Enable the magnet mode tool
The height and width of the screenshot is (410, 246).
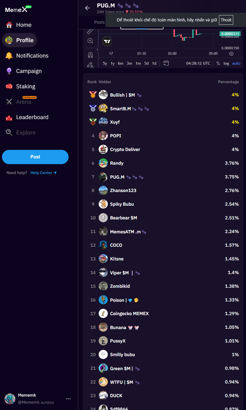click(90, 55)
